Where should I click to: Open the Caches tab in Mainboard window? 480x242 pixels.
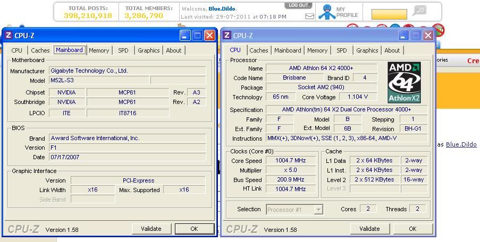point(40,50)
